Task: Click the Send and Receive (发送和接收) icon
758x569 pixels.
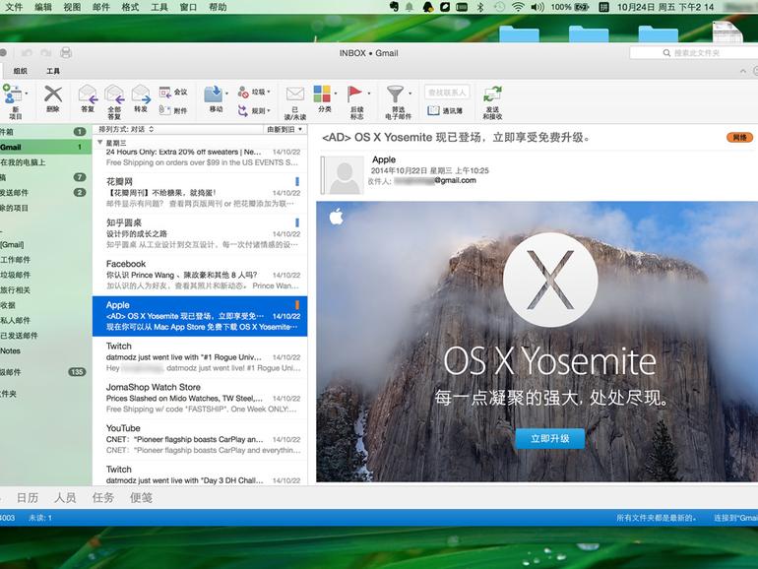Action: pyautogui.click(x=492, y=94)
